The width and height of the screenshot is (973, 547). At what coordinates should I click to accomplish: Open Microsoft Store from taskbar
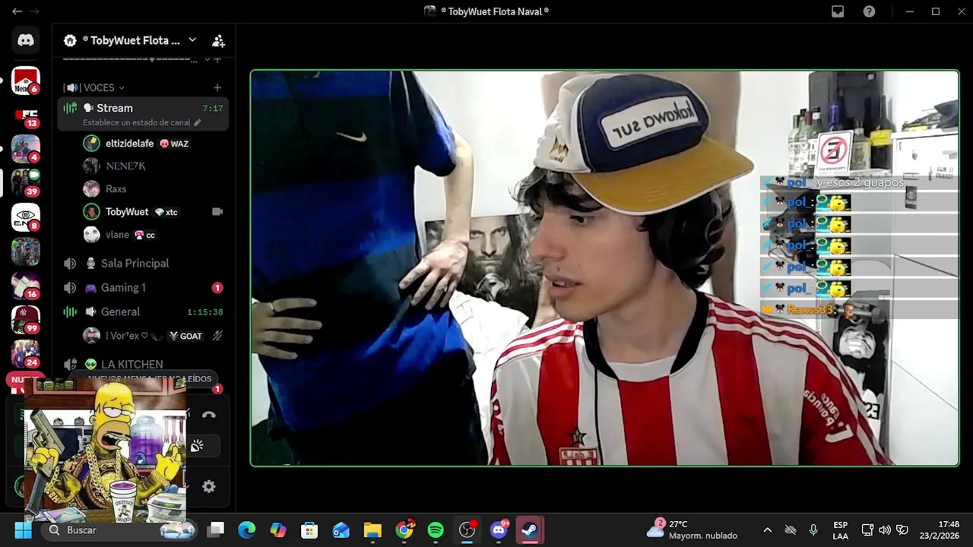[309, 530]
